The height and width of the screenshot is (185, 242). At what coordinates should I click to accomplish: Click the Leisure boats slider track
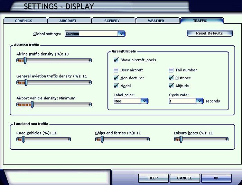(201, 139)
